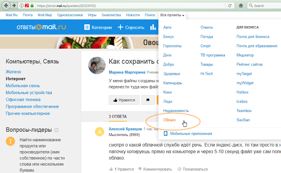
Task: Open Новости in top navigation
Action: tap(133, 15)
